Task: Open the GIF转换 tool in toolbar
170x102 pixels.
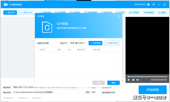Action: 134,13
